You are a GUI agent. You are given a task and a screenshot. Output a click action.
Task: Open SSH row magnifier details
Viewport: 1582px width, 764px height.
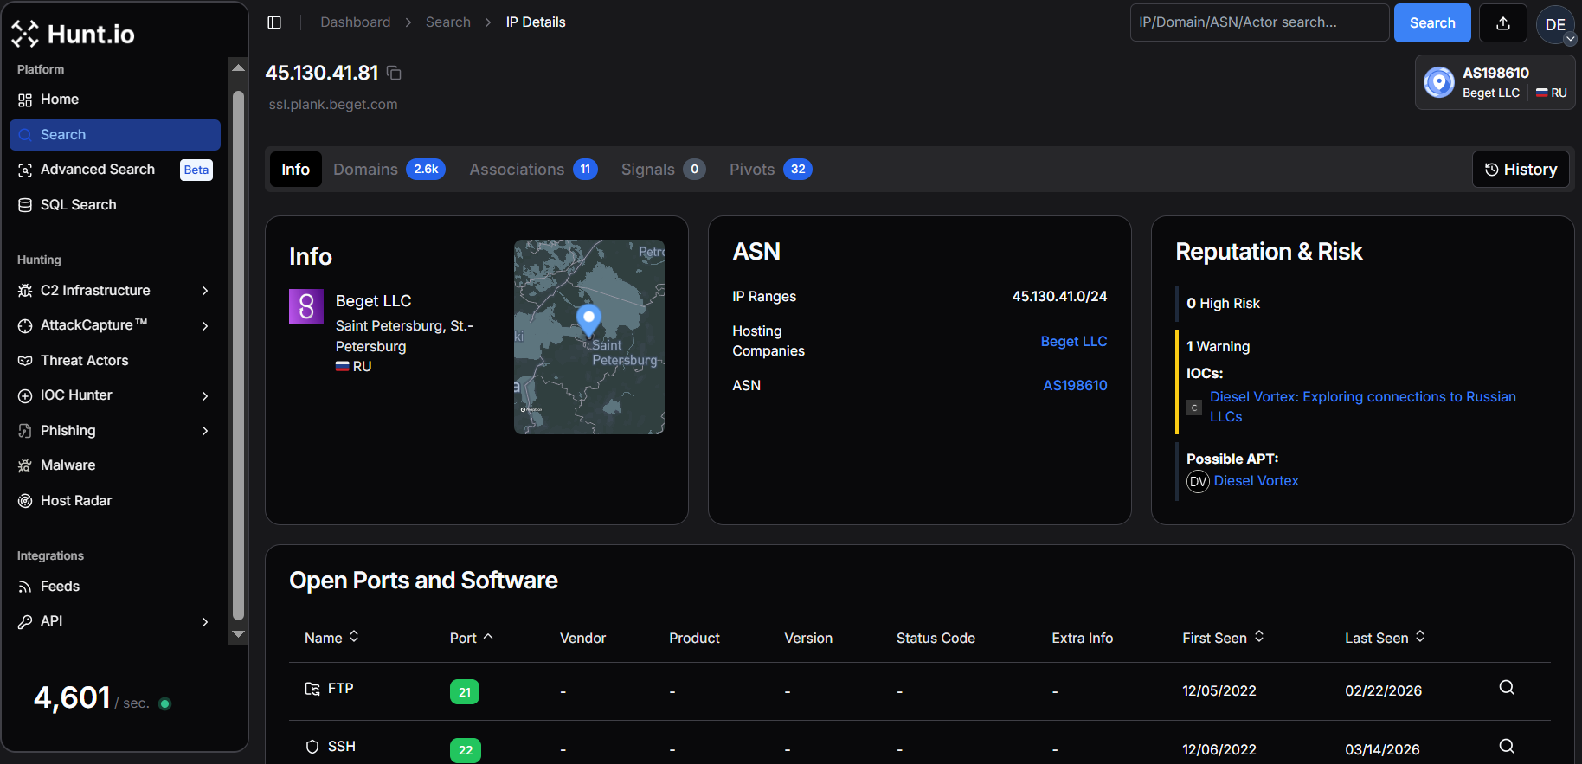[x=1506, y=747]
